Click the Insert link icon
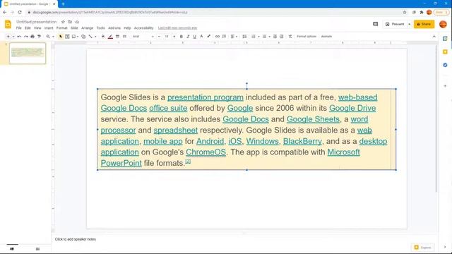Viewport: 452px width, 254px height. [x=218, y=37]
